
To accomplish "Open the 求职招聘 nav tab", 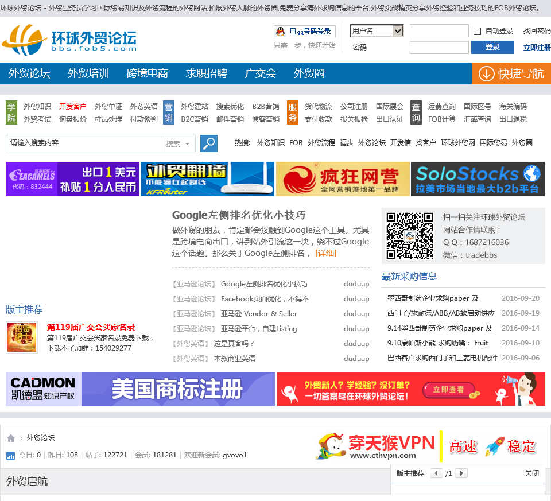I will (x=206, y=73).
